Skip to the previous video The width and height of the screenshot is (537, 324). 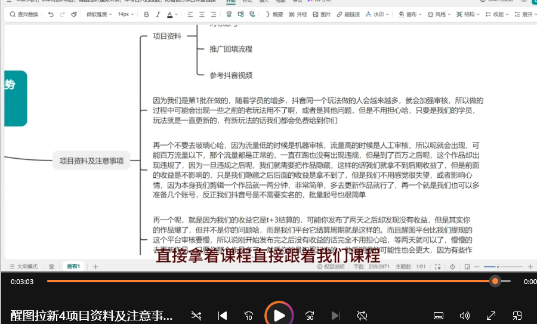click(x=223, y=316)
